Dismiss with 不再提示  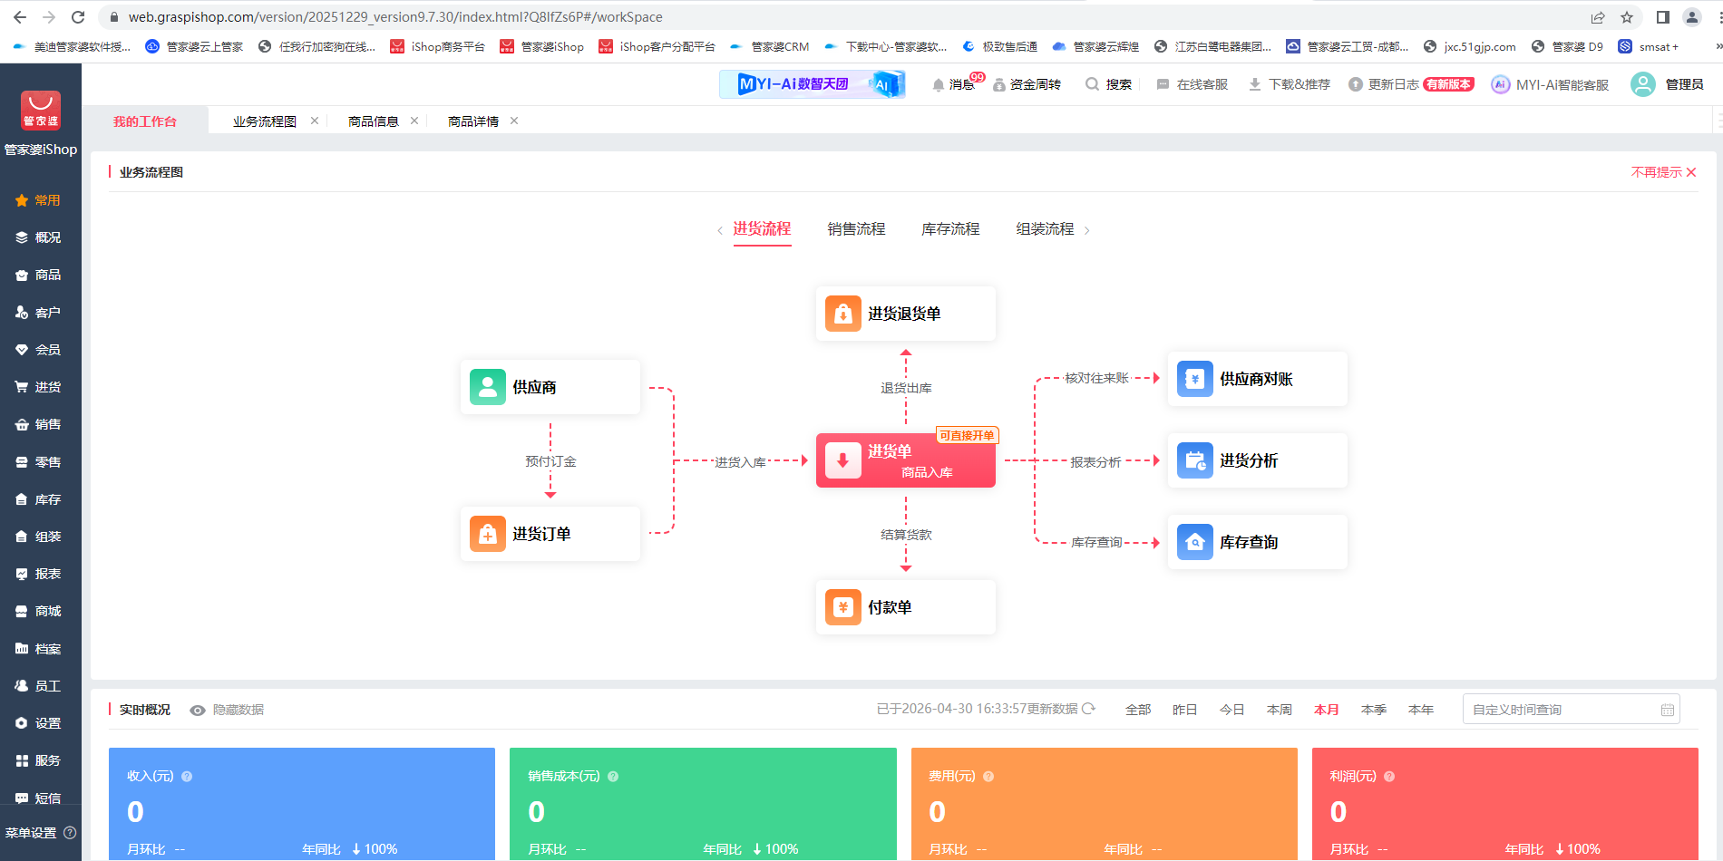[1663, 172]
